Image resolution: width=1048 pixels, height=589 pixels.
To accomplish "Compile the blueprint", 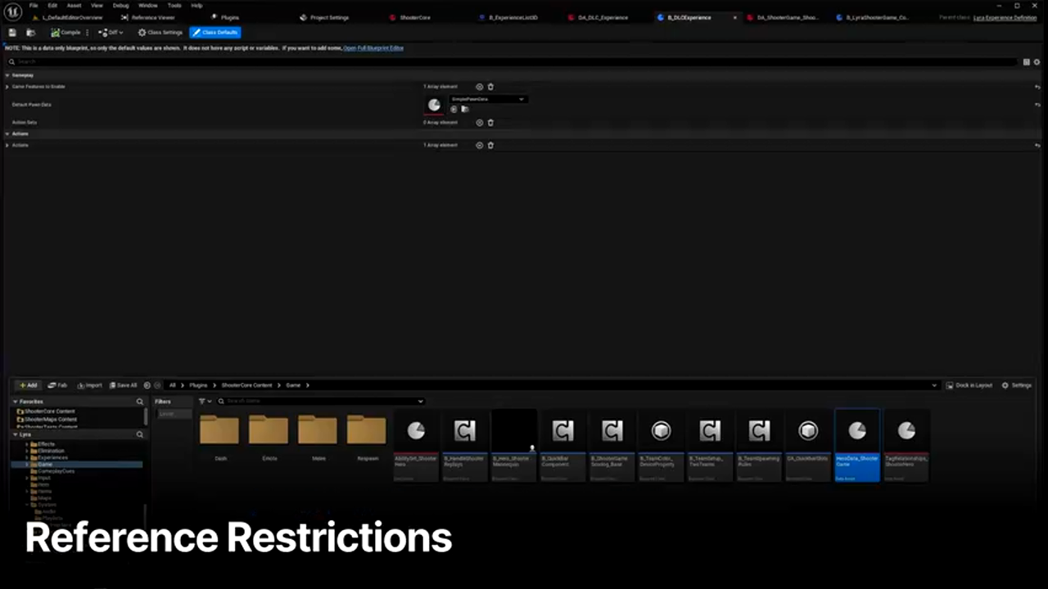I will [x=65, y=33].
